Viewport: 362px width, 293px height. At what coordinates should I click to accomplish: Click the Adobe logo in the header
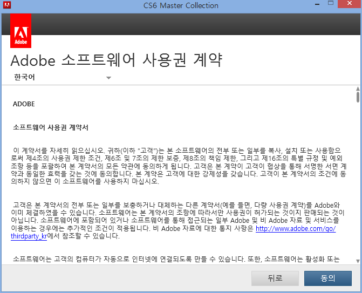[21, 31]
